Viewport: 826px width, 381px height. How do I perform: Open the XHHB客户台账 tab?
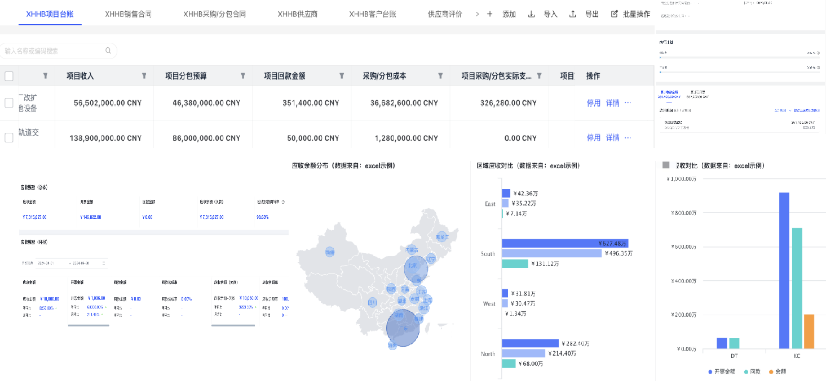coord(372,14)
